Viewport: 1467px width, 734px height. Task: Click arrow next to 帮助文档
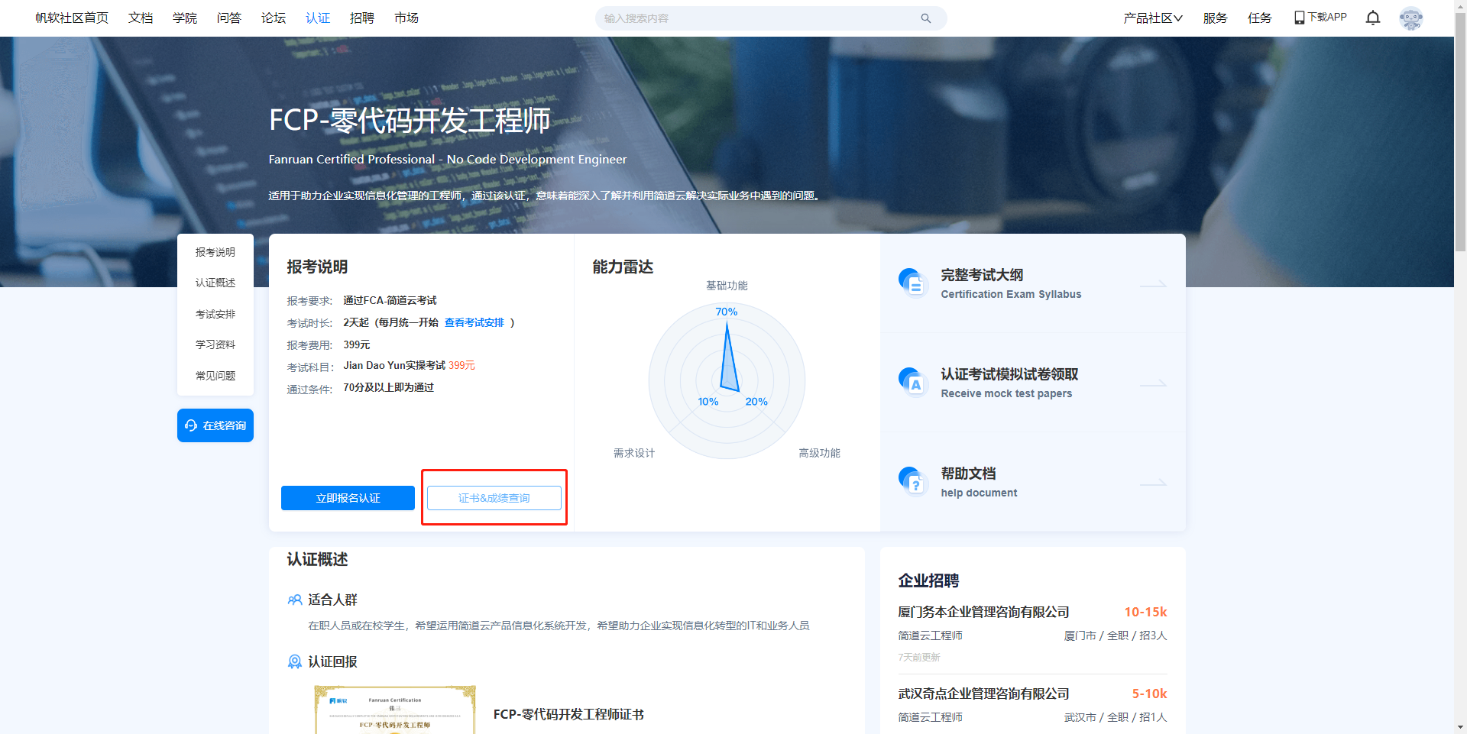coord(1153,483)
